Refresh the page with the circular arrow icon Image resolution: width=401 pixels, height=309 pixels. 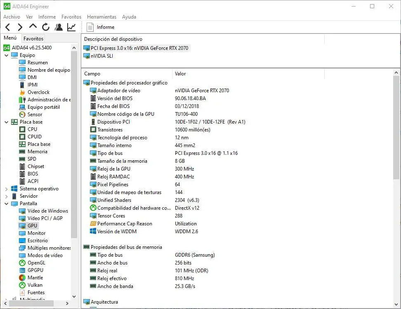tap(46, 27)
